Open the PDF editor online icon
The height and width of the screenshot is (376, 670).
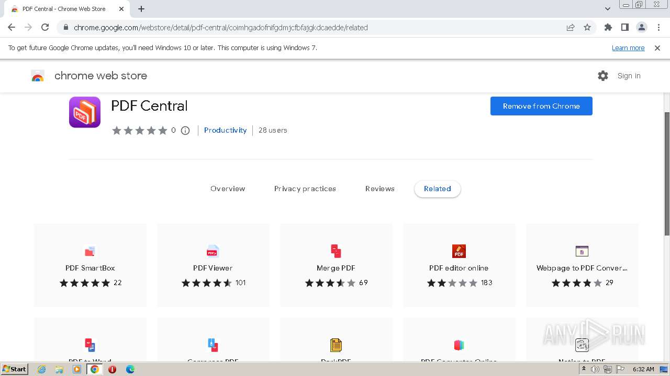pyautogui.click(x=459, y=251)
